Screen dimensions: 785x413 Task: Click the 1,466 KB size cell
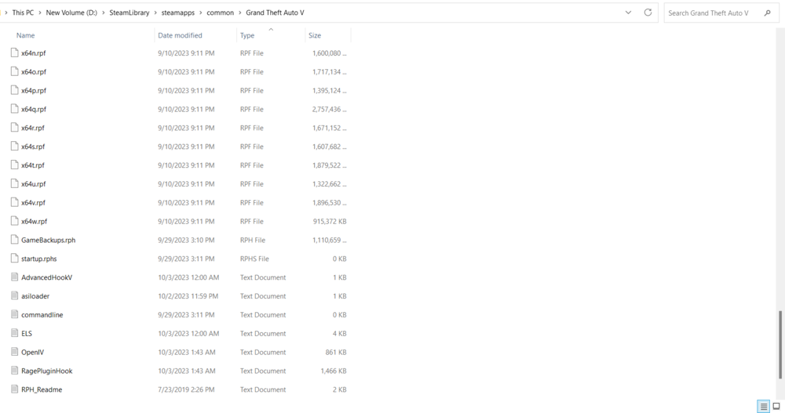click(334, 371)
